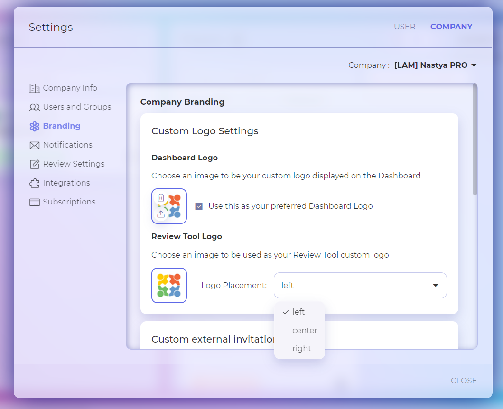Switch to the USER tab
This screenshot has height=409, width=503.
[404, 27]
